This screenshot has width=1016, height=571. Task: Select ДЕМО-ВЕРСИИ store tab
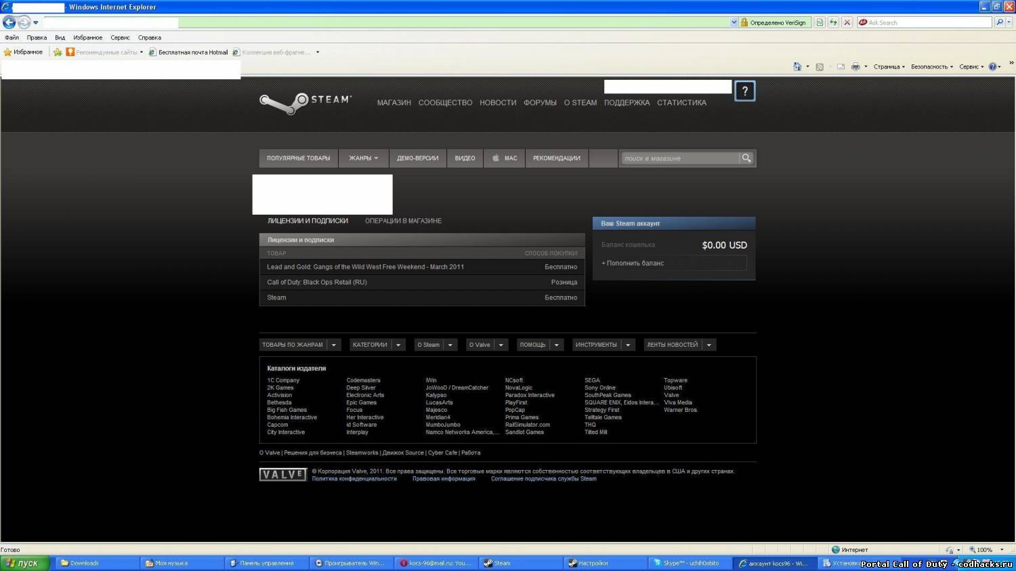point(417,158)
